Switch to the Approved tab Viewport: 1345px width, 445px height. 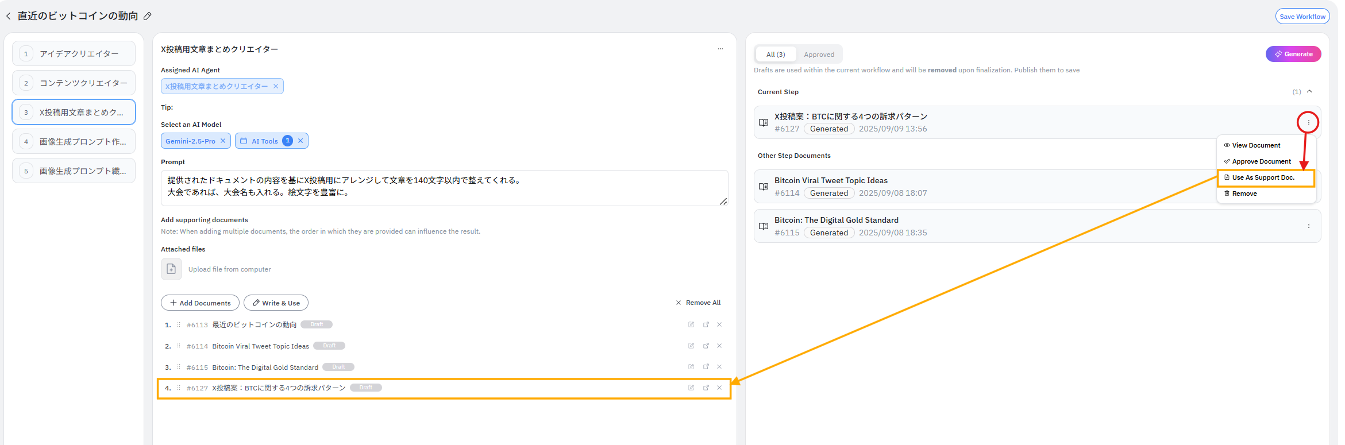click(x=819, y=55)
